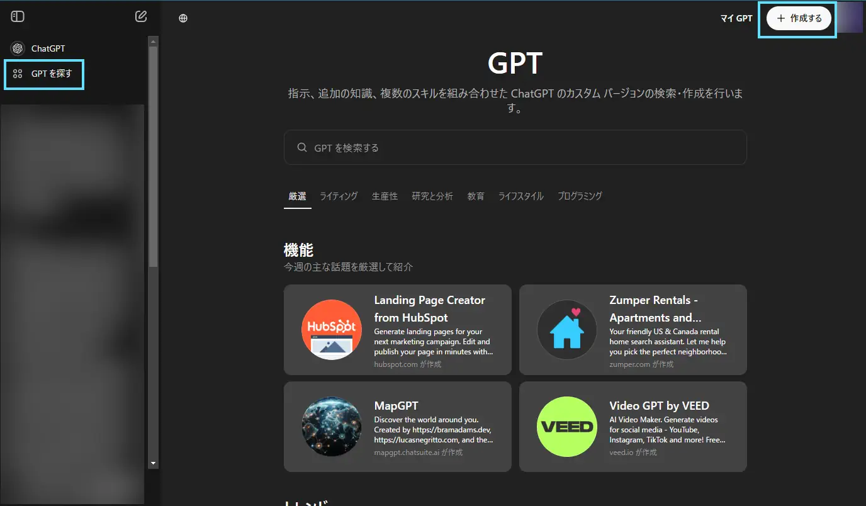The image size is (866, 506).
Task: Open the マイ GPT link
Action: 736,18
